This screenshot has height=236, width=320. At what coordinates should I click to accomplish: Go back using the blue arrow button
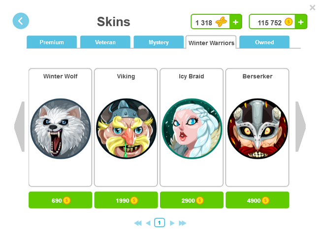[21, 21]
